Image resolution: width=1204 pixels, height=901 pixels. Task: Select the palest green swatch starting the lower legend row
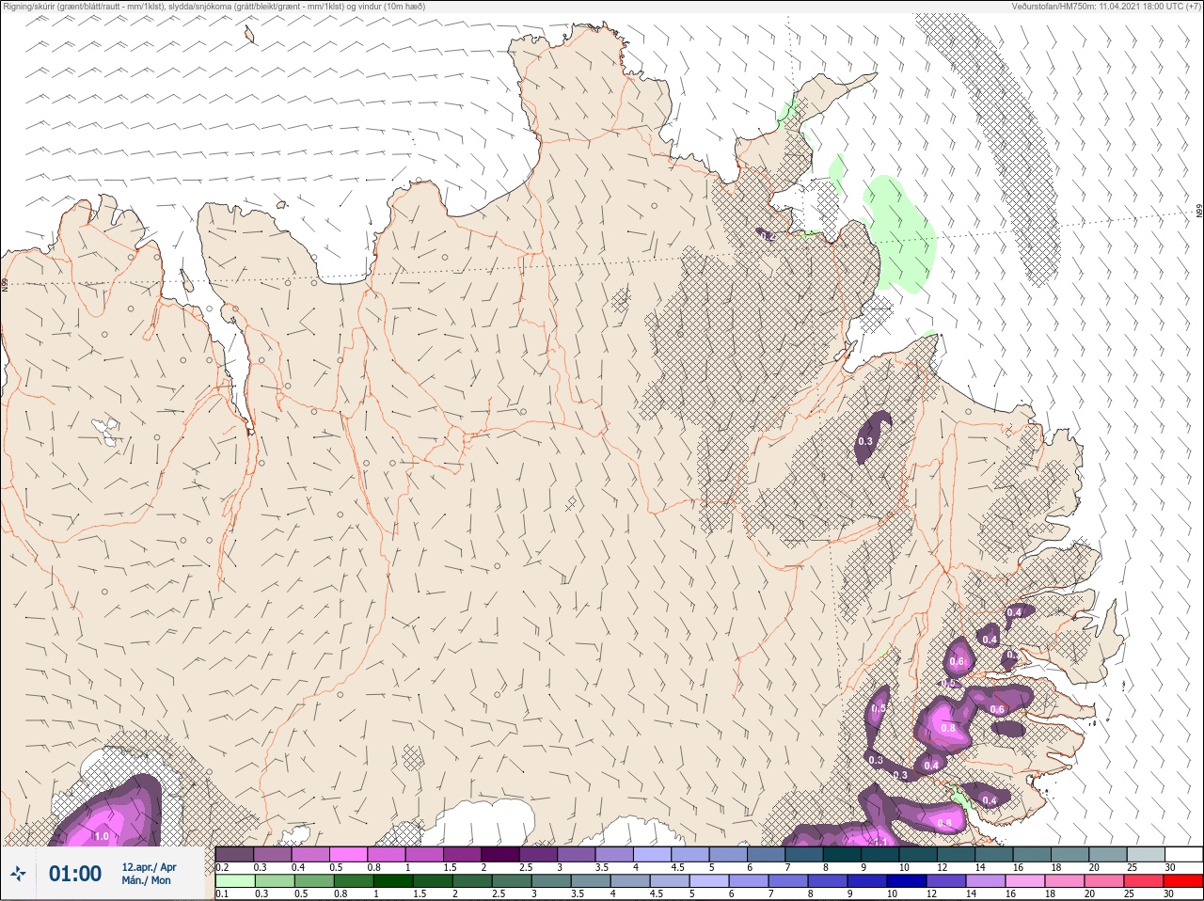[x=233, y=881]
